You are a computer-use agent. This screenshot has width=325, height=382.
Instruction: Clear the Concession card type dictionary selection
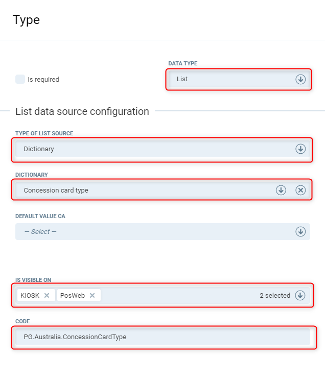(x=300, y=190)
